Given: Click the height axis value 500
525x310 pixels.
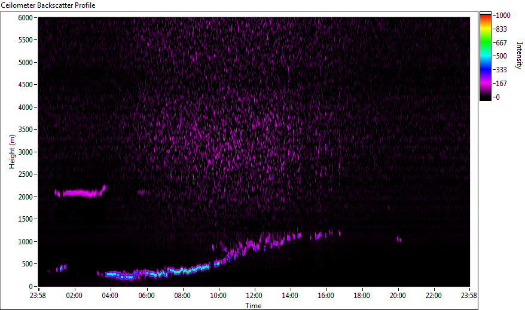Looking at the screenshot, I should tap(28, 264).
